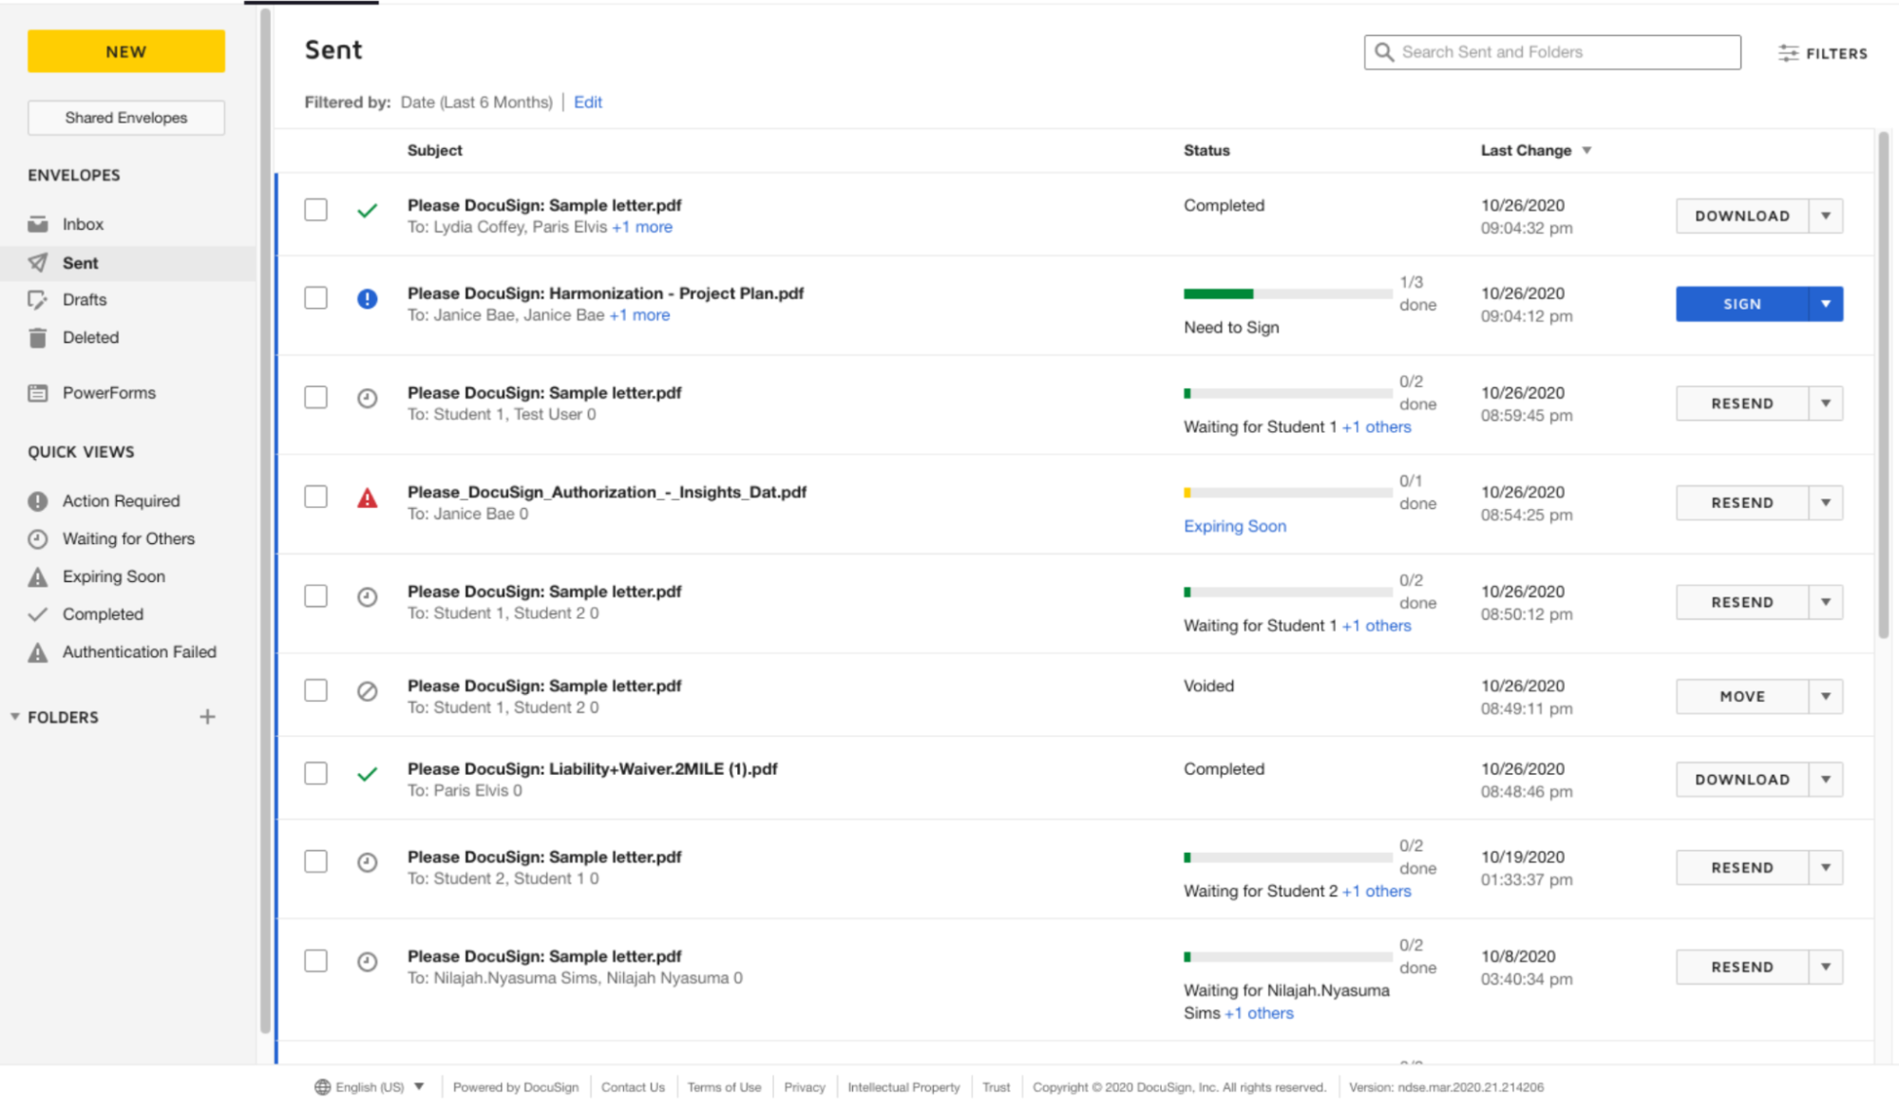Open the Action Required quick view

point(120,500)
